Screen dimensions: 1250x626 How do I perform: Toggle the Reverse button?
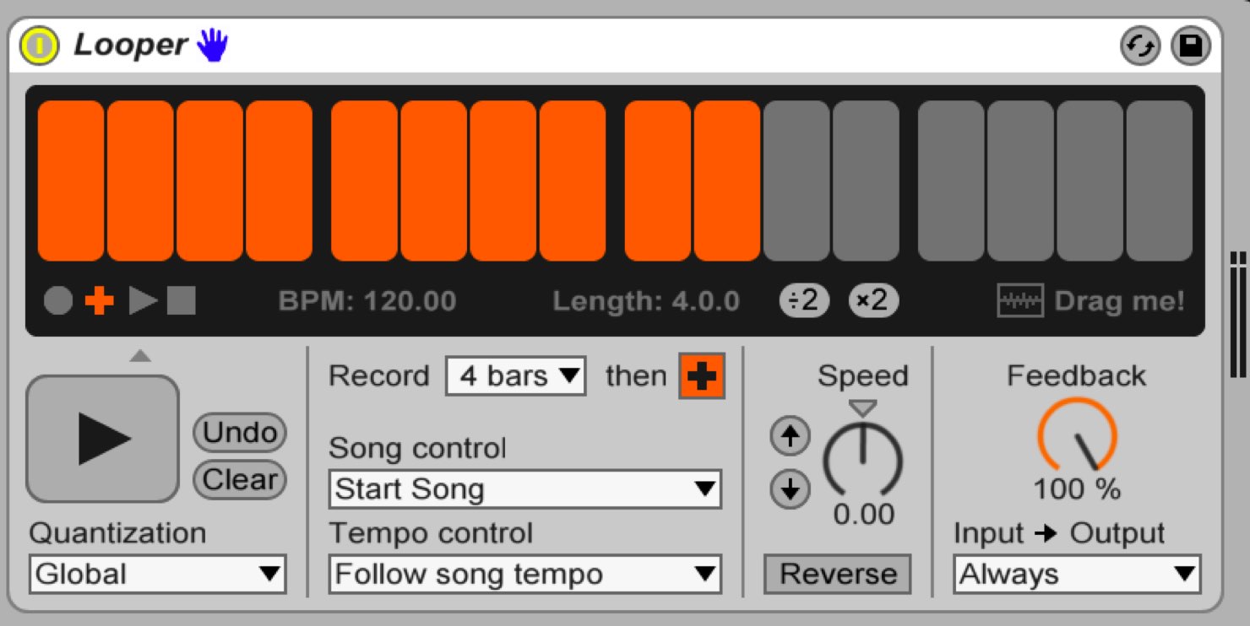pos(838,575)
